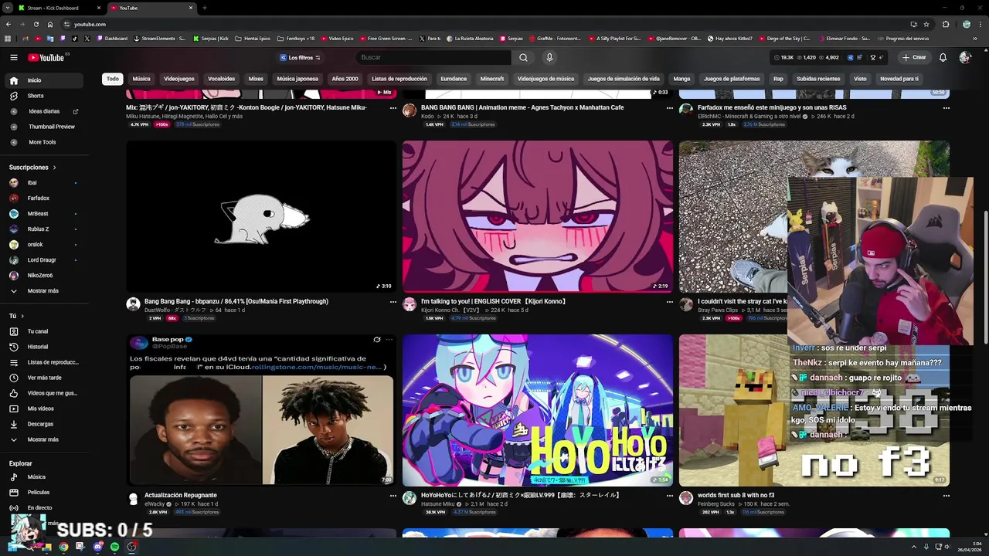The height and width of the screenshot is (556, 989).
Task: Select the Videojuegos filter chip
Action: (179, 79)
